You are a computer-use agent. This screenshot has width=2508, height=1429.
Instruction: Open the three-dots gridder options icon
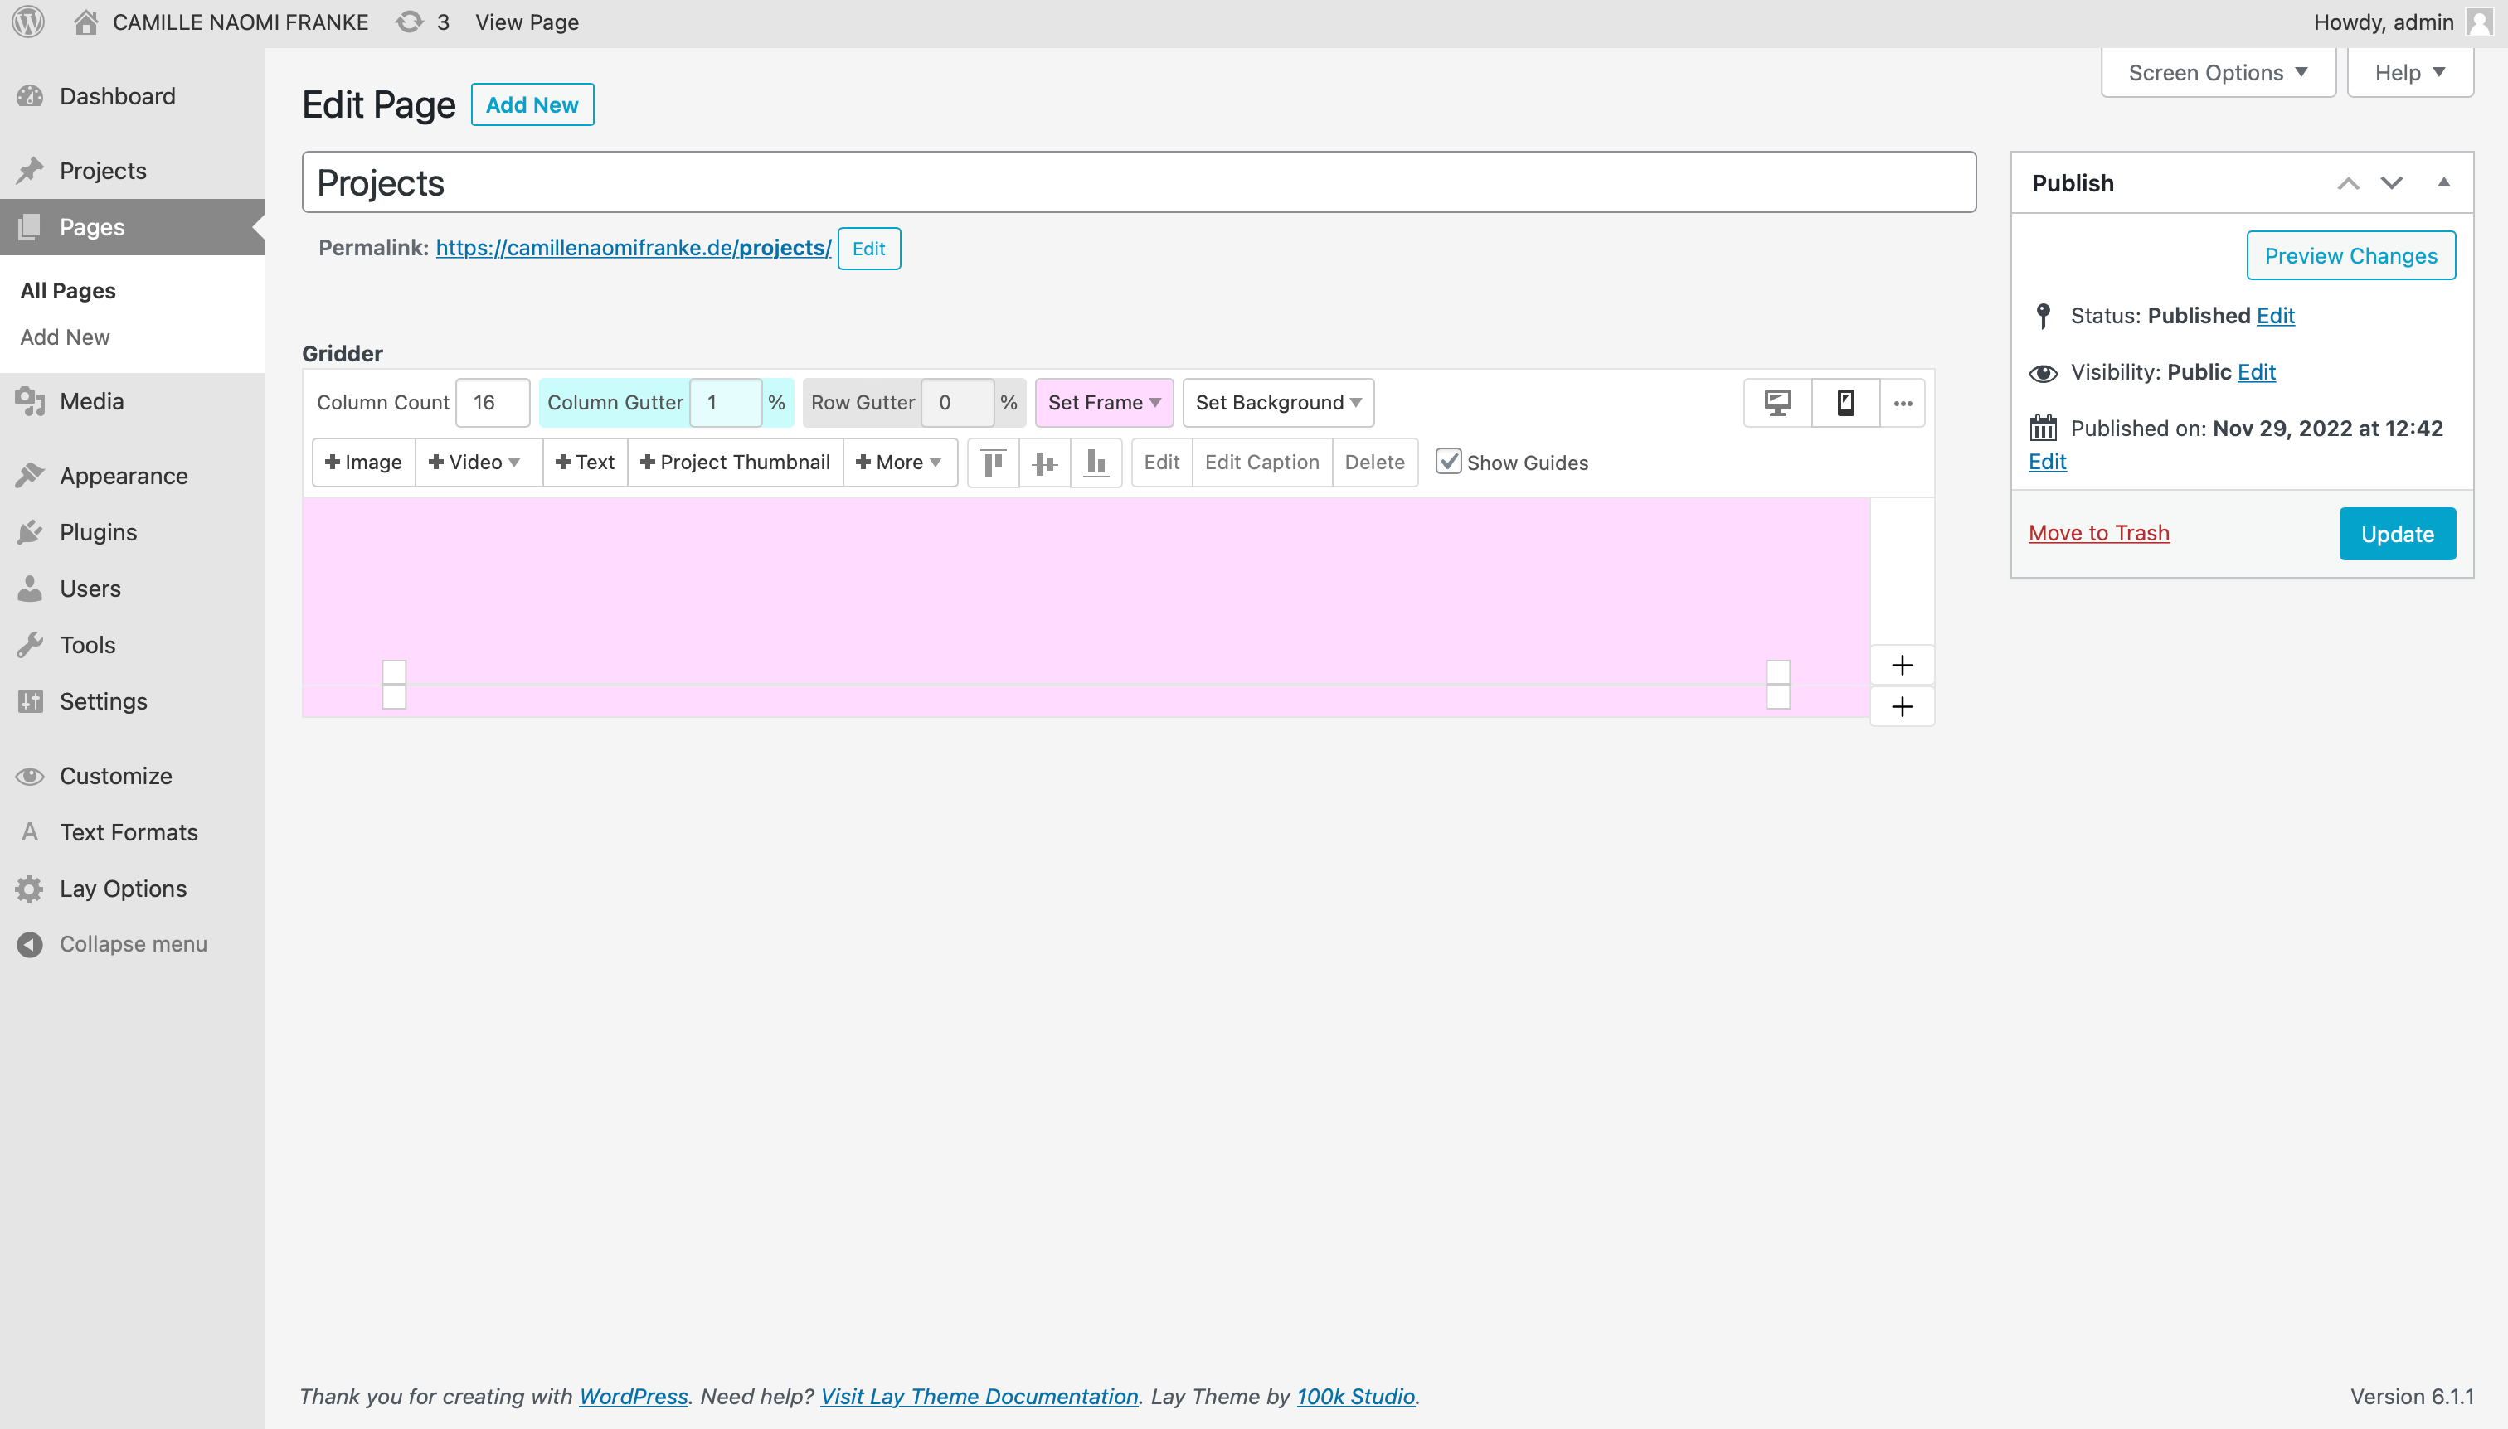(x=1902, y=402)
